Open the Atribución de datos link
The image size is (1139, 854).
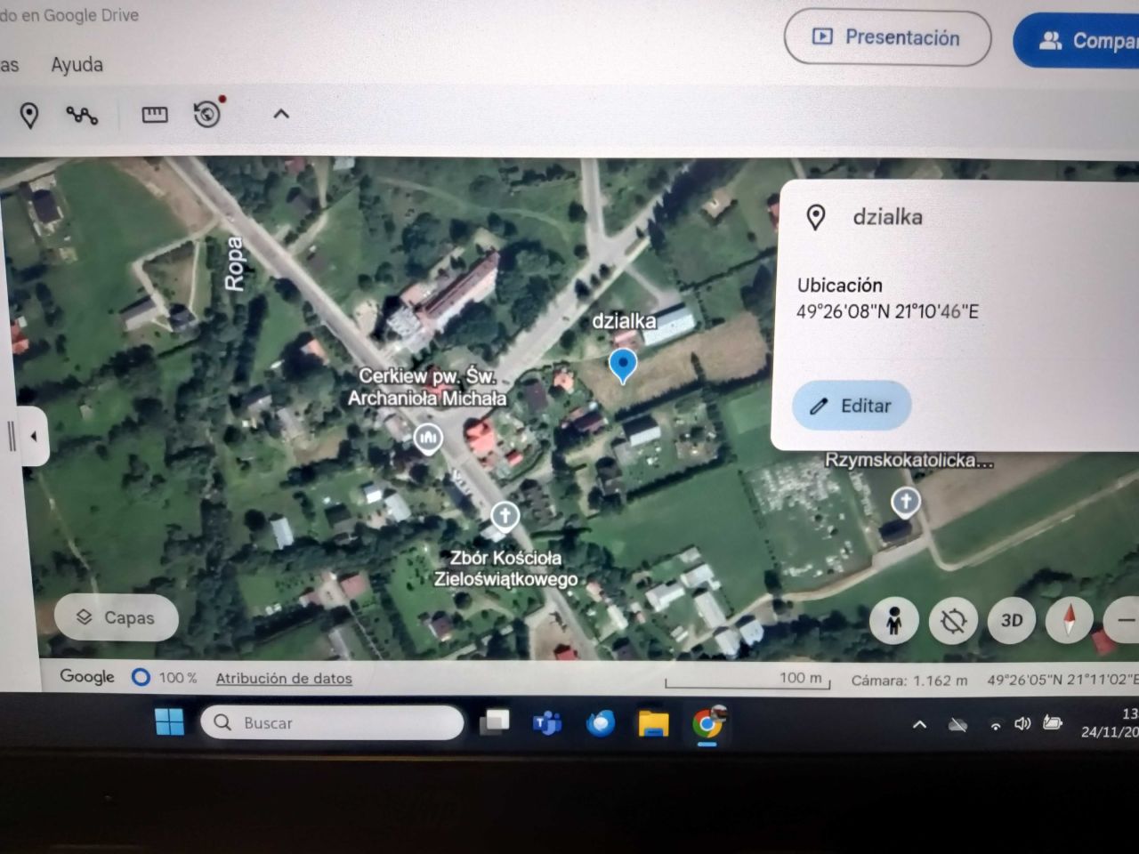[x=283, y=678]
